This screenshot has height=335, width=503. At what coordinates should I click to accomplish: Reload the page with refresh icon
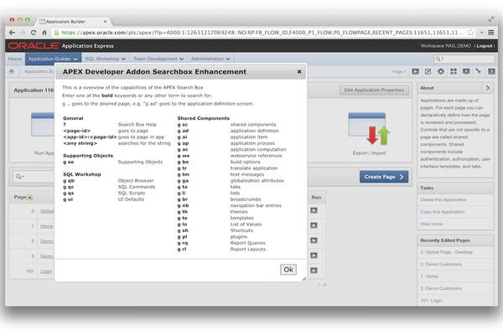34,33
